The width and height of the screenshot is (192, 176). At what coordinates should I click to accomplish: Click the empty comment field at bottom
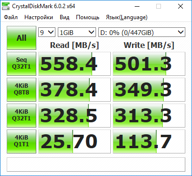pos(96,164)
